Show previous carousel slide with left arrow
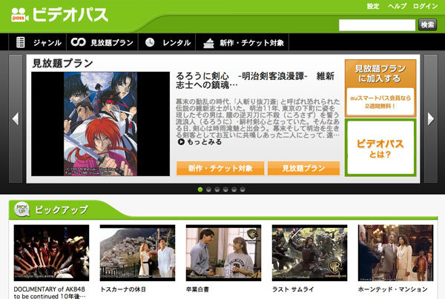 (16, 118)
